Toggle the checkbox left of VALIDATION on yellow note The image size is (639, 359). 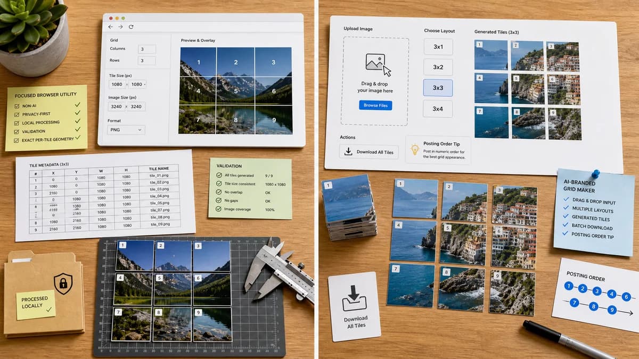pos(16,131)
